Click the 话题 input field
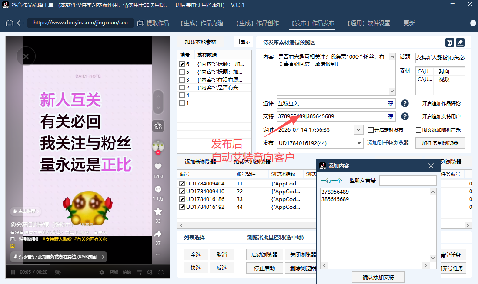The height and width of the screenshot is (284, 478). tap(440, 57)
